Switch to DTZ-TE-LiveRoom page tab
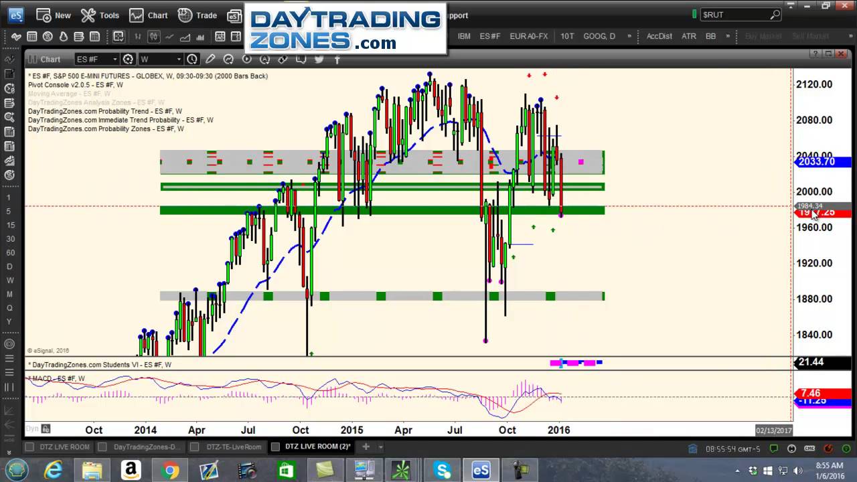This screenshot has width=857, height=482. click(227, 447)
